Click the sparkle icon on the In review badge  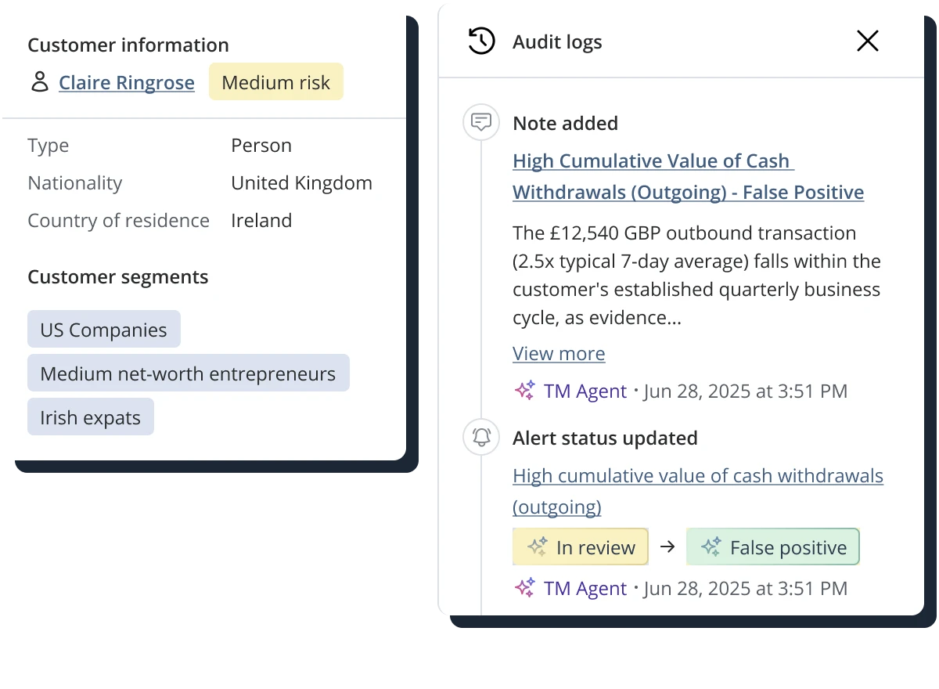537,547
